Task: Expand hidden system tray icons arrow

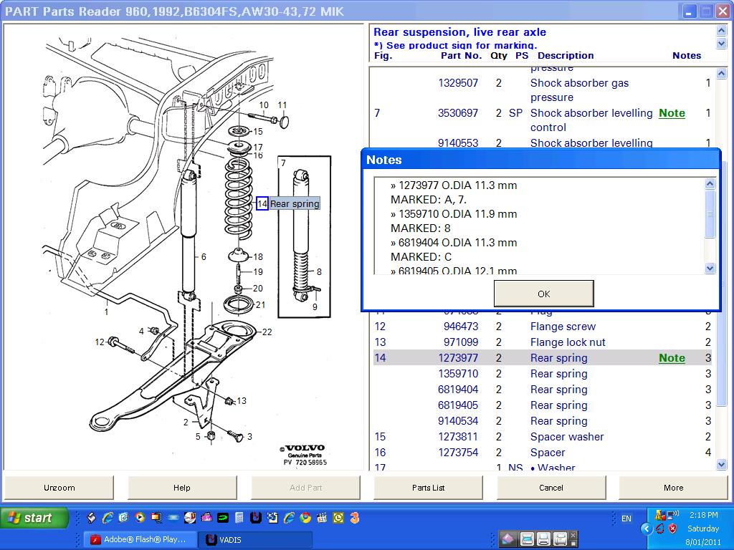Action: (x=647, y=529)
